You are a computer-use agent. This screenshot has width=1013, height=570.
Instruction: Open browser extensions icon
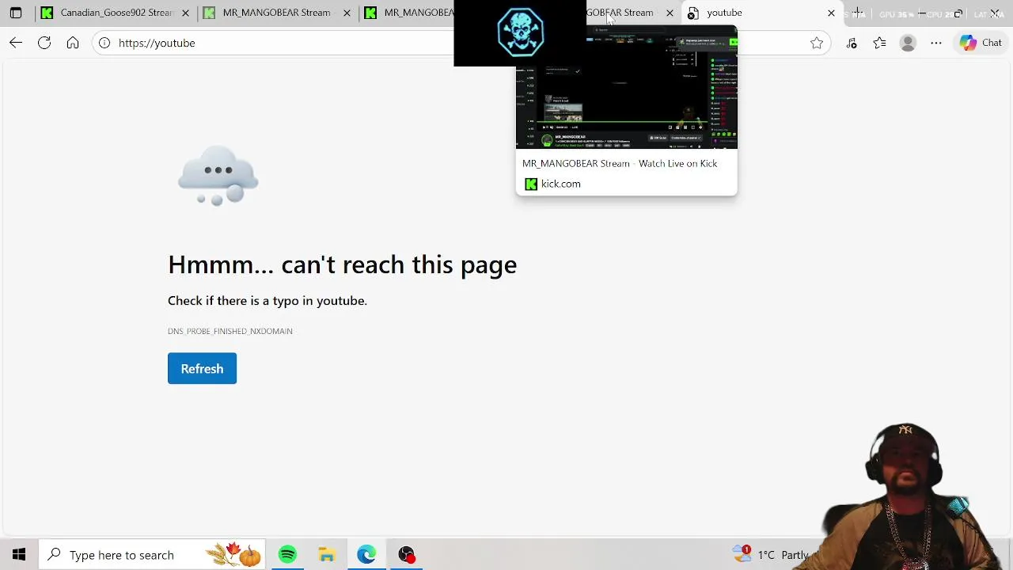coord(852,43)
